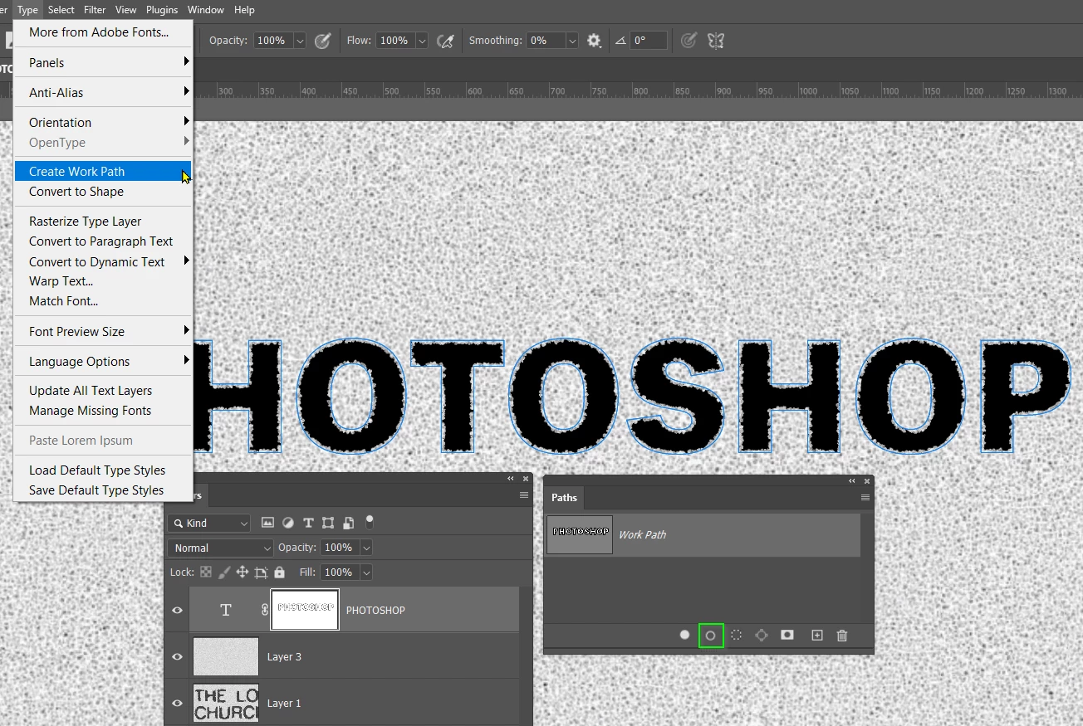1083x726 pixels.
Task: Expand Convert to Dynamic Text submenu
Action: [103, 261]
